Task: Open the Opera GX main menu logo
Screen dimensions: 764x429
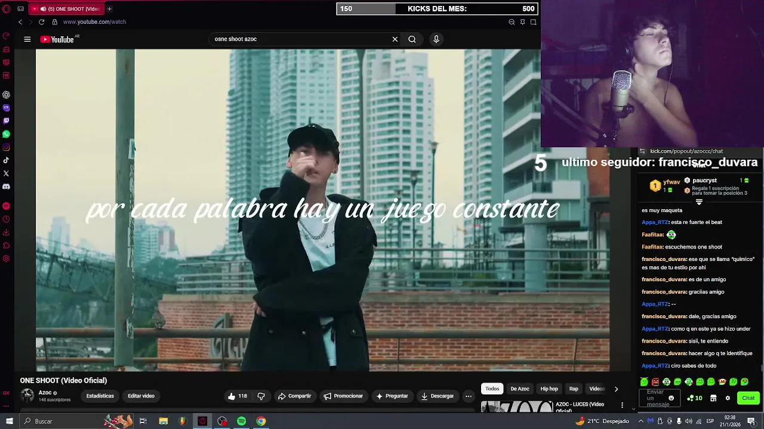Action: (x=6, y=9)
